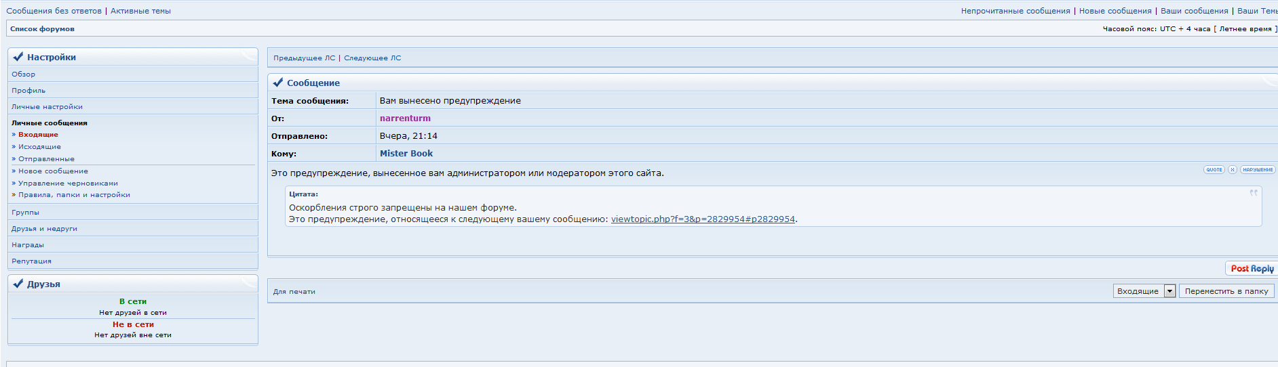Open Непрочитанные сообщения link

[x=1015, y=11]
